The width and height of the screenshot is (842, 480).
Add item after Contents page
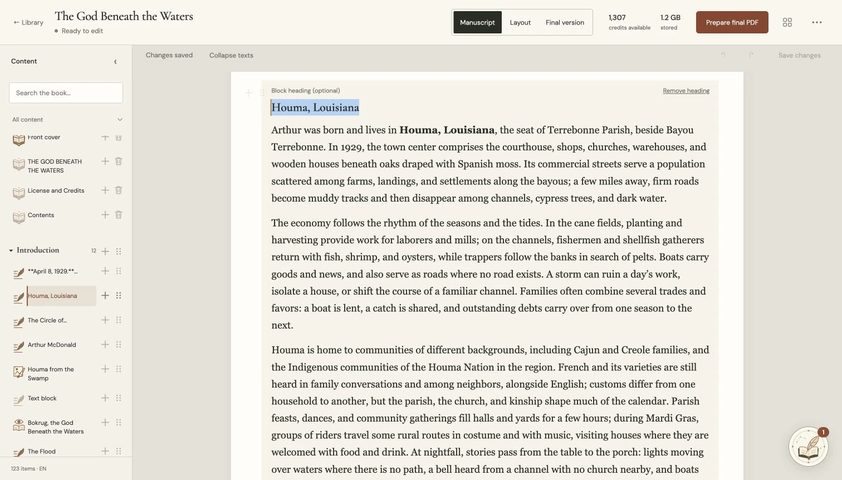pos(105,215)
